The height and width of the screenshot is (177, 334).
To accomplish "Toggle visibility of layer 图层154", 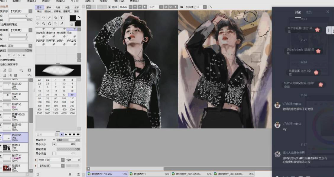I will tap(1, 156).
